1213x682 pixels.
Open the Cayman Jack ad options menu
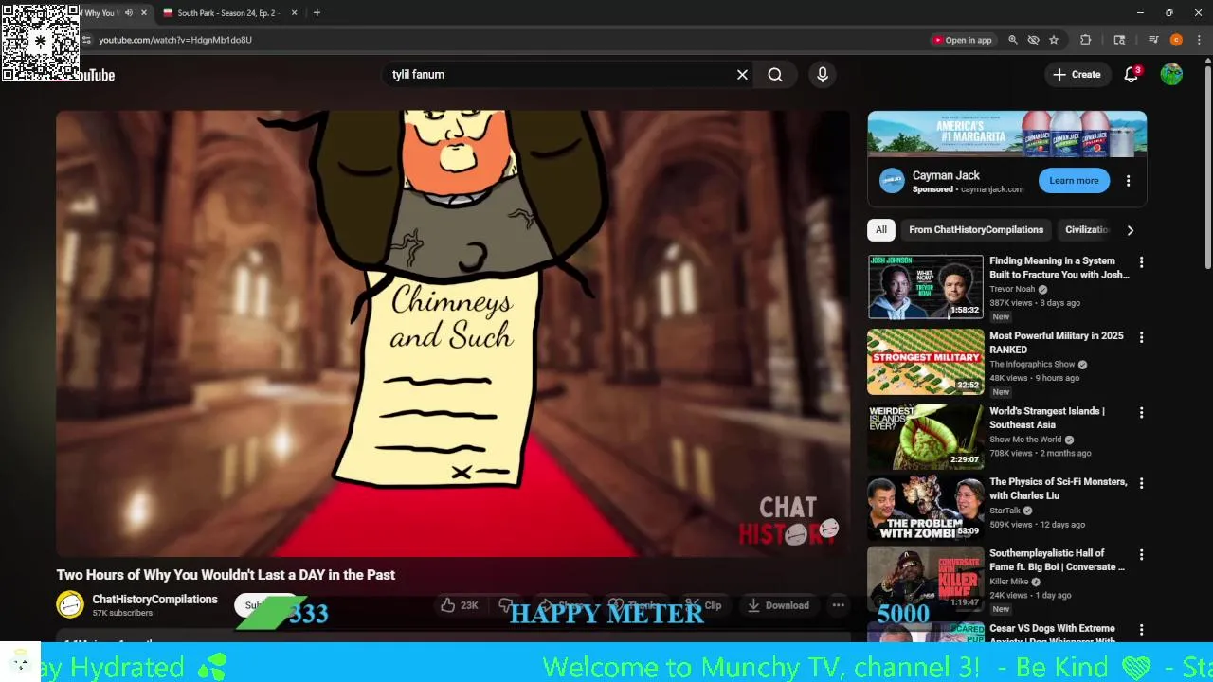coord(1128,181)
